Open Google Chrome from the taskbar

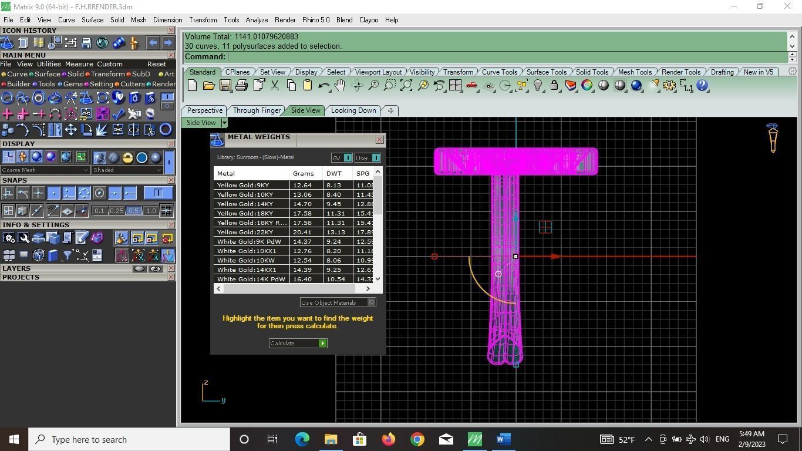(x=417, y=439)
